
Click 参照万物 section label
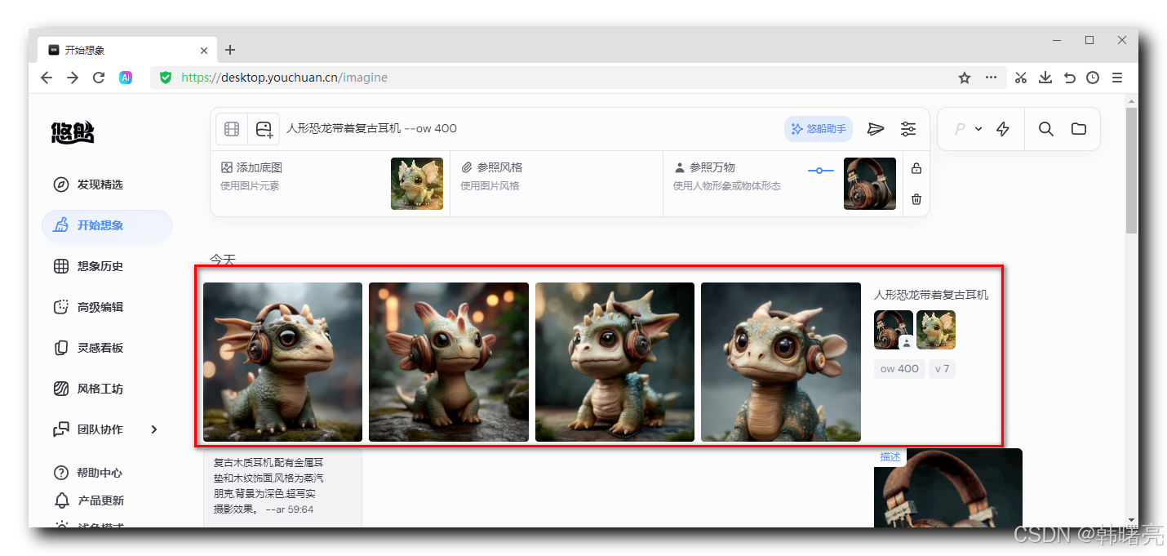click(x=712, y=167)
